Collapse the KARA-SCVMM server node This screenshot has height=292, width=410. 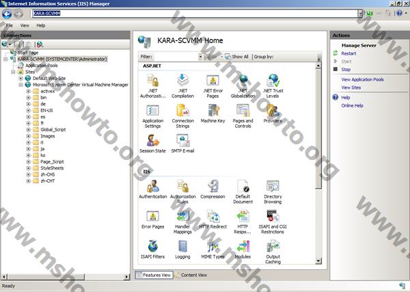[x=5, y=59]
